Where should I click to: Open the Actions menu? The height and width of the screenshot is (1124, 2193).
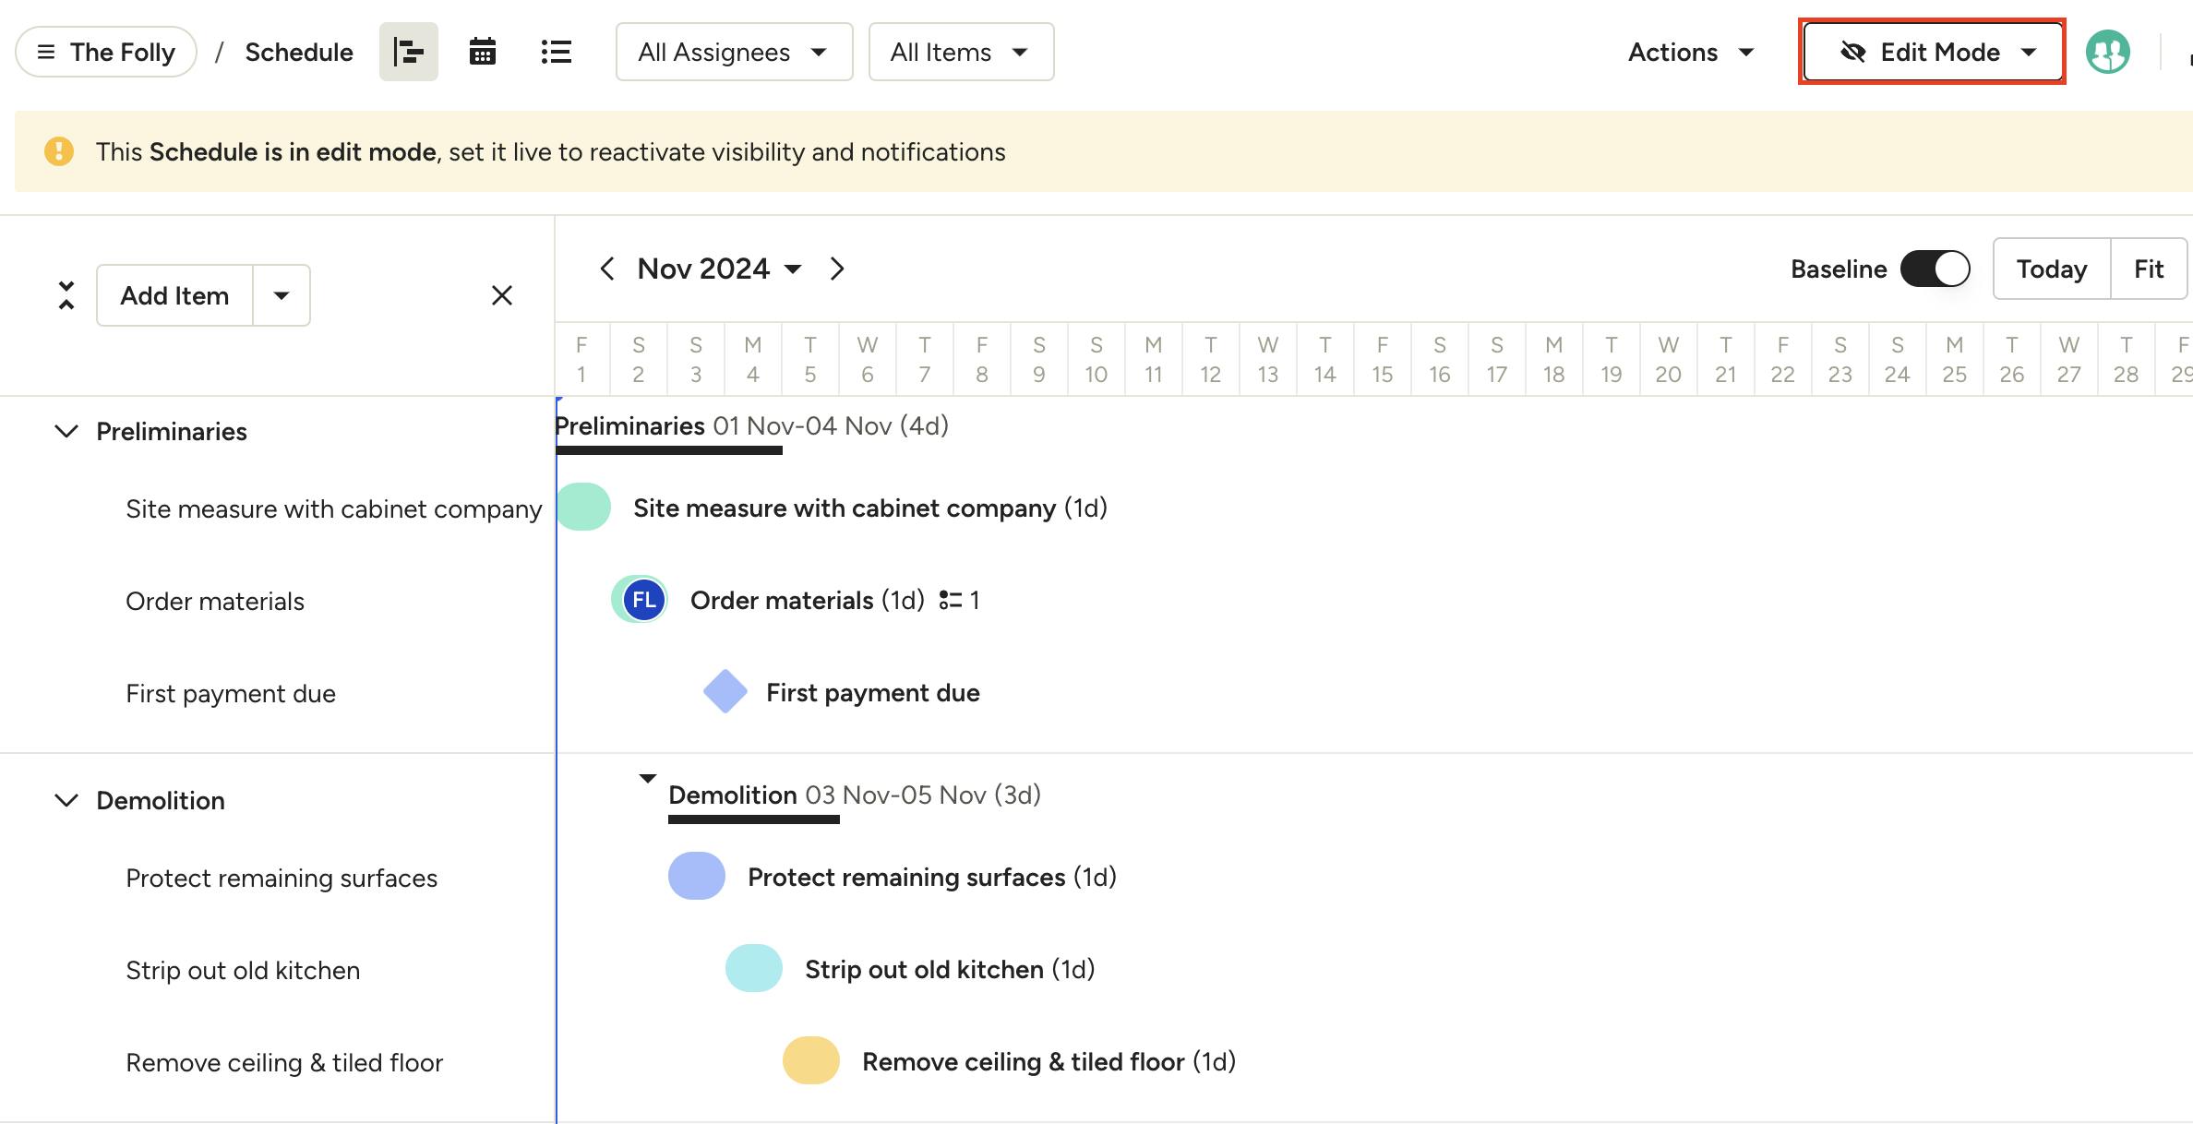(1690, 52)
